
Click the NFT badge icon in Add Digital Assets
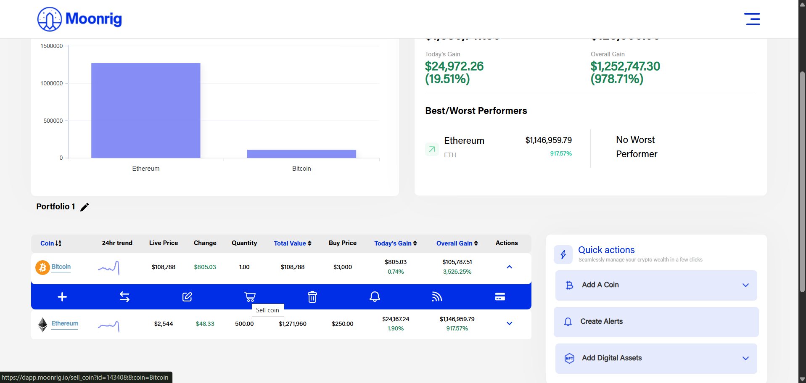[569, 358]
